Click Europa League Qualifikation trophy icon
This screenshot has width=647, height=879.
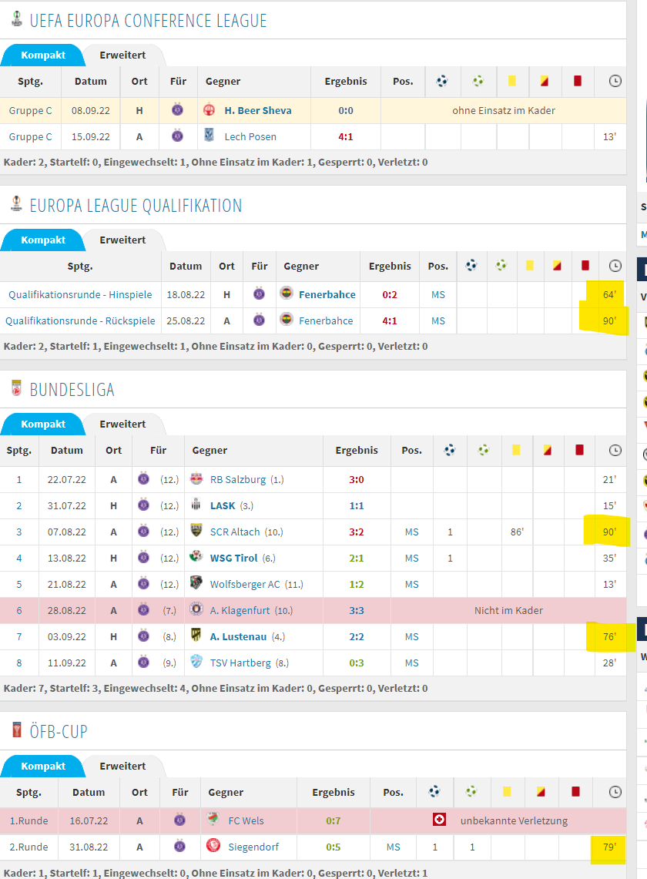(x=17, y=203)
